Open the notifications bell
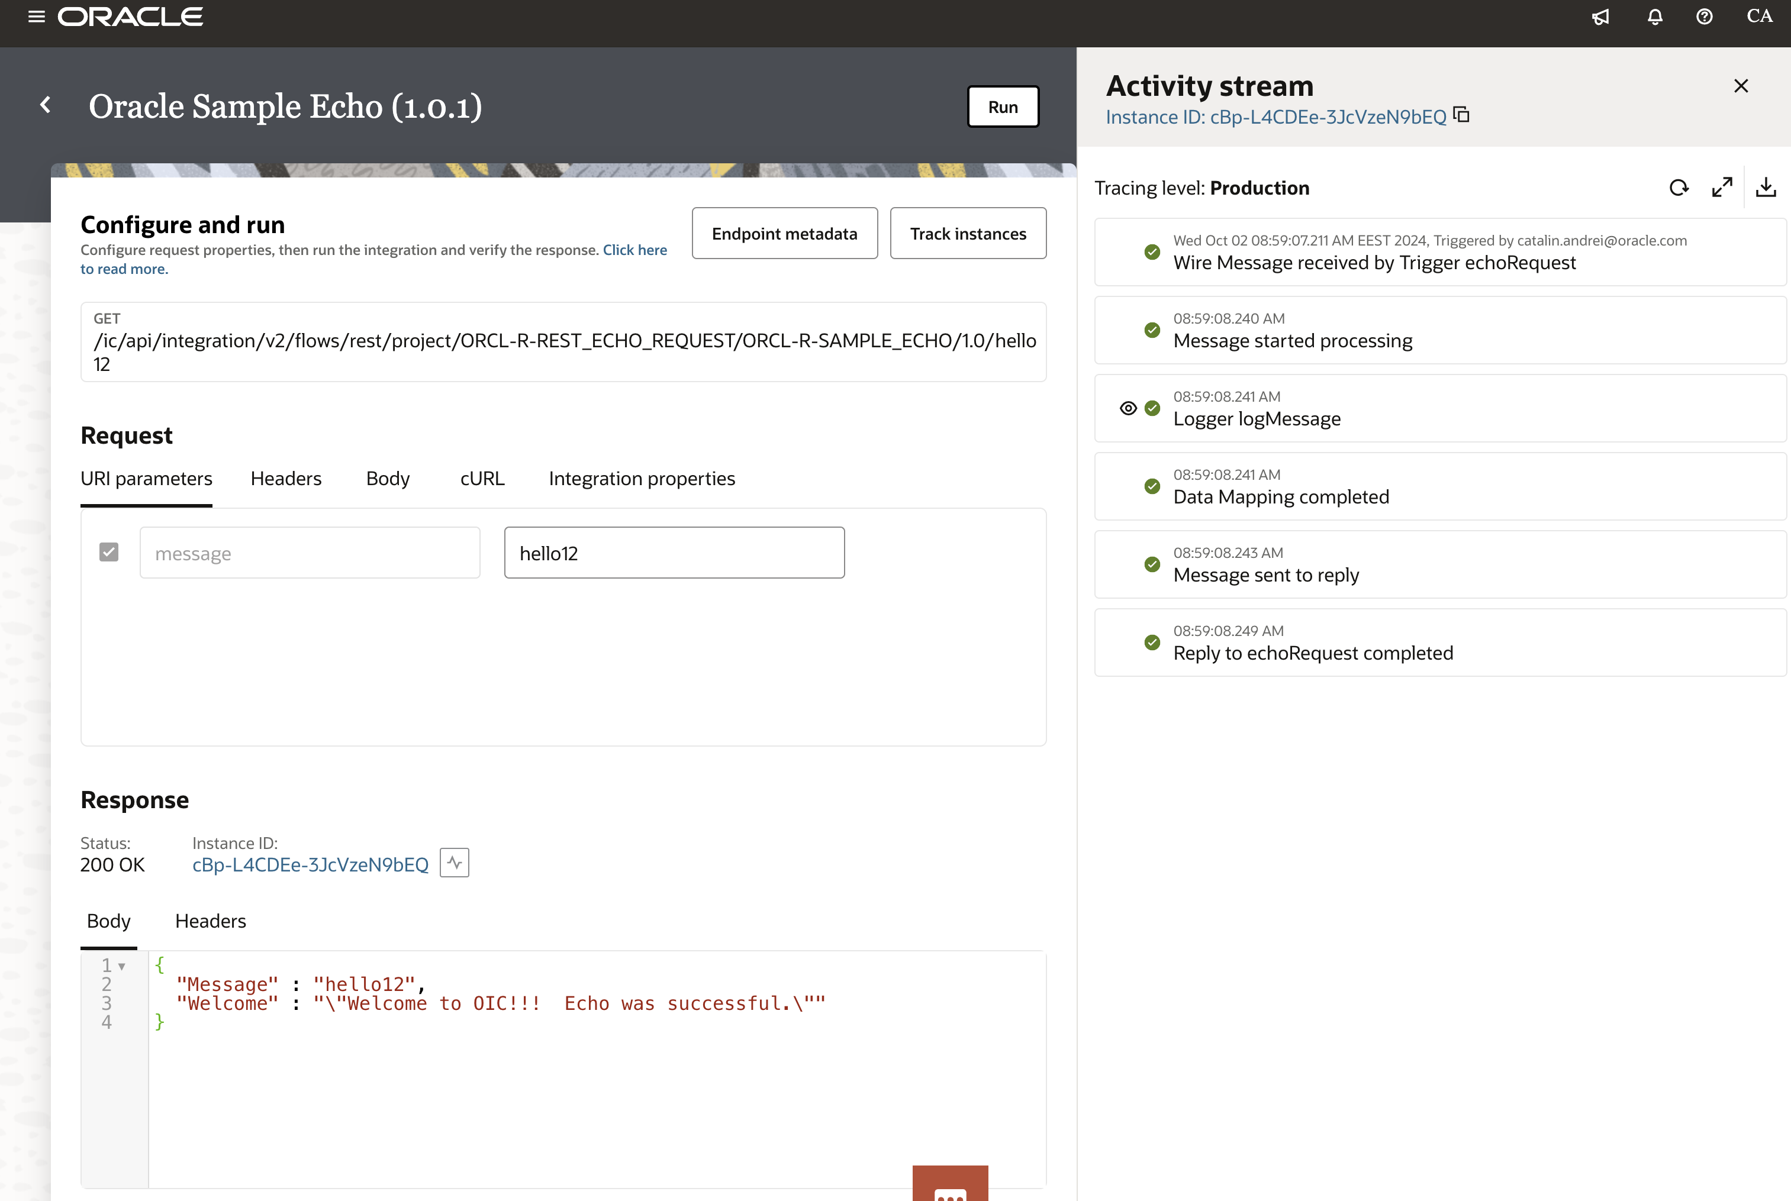This screenshot has width=1791, height=1201. (1655, 17)
